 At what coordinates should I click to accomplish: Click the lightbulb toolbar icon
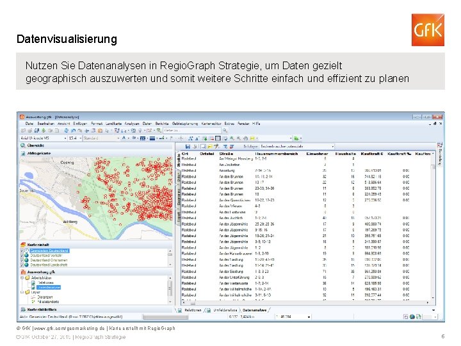tap(140, 130)
